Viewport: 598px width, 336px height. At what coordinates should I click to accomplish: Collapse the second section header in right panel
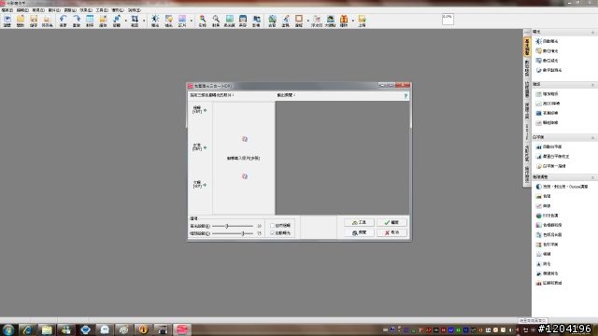592,85
